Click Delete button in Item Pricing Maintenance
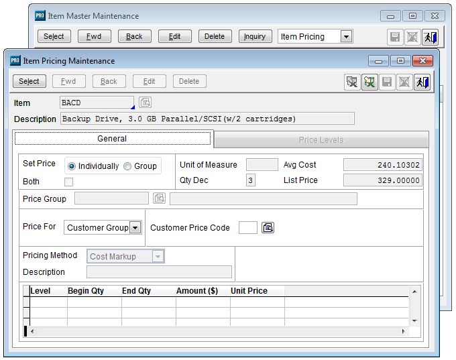The height and width of the screenshot is (360, 456). tap(189, 81)
